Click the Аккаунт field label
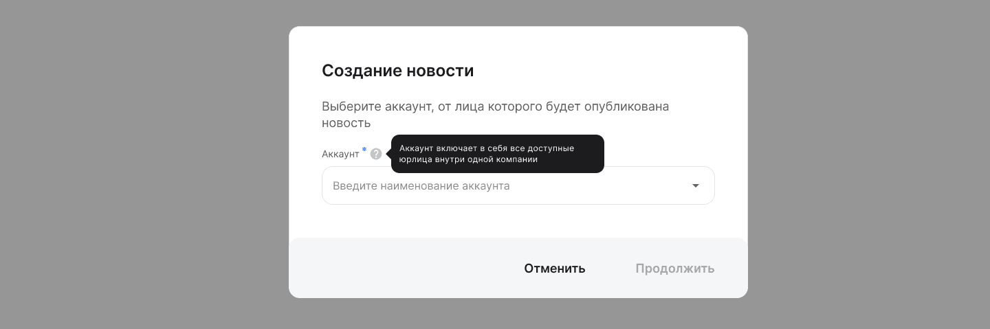This screenshot has width=990, height=329. pos(340,155)
